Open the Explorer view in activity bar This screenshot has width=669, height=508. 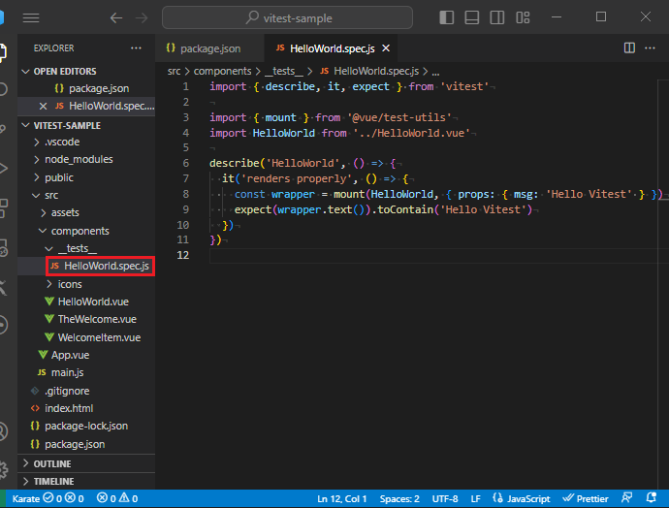click(4, 52)
